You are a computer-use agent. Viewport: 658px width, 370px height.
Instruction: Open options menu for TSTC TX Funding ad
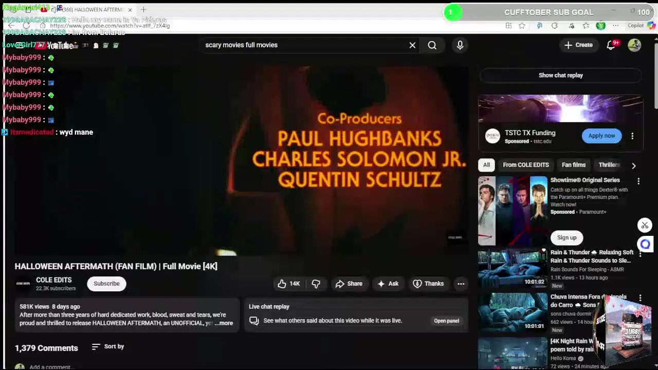[x=632, y=136]
